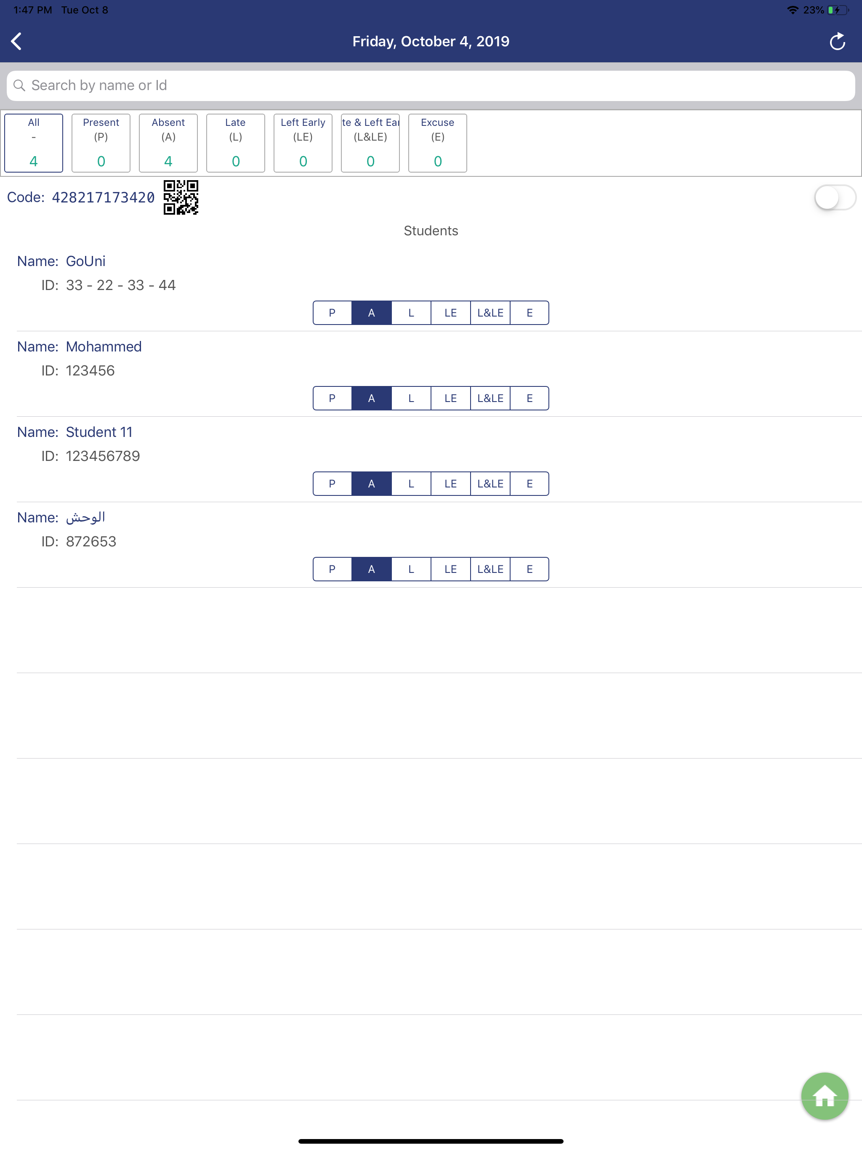Tap the ID 33 - 22 - 33 - 44

click(x=121, y=285)
